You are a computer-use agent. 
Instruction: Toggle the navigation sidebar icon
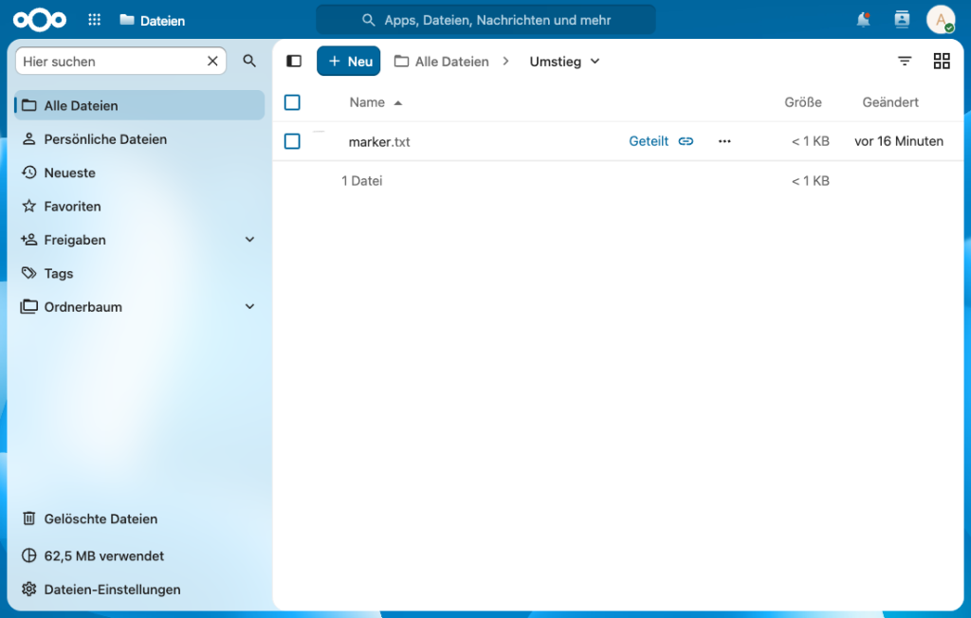coord(294,61)
